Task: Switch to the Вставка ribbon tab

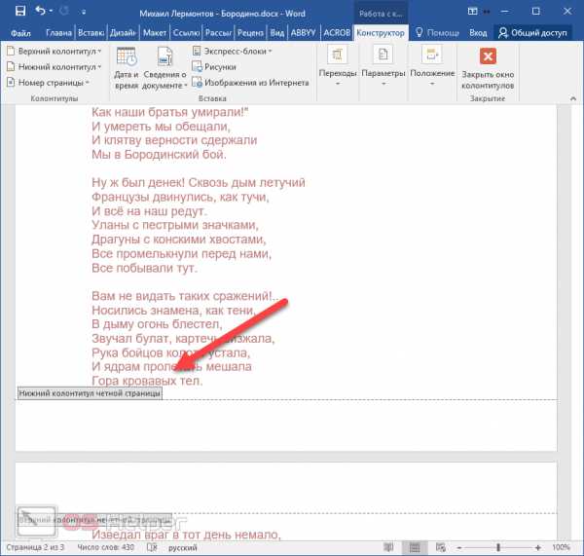Action: pos(91,33)
